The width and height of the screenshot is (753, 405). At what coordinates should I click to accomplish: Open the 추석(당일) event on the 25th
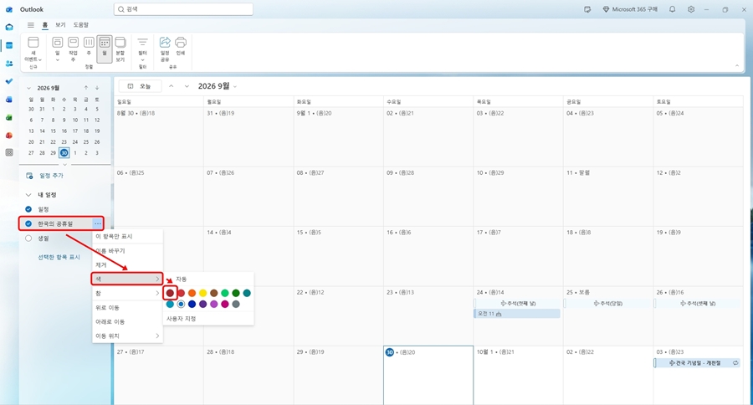608,303
